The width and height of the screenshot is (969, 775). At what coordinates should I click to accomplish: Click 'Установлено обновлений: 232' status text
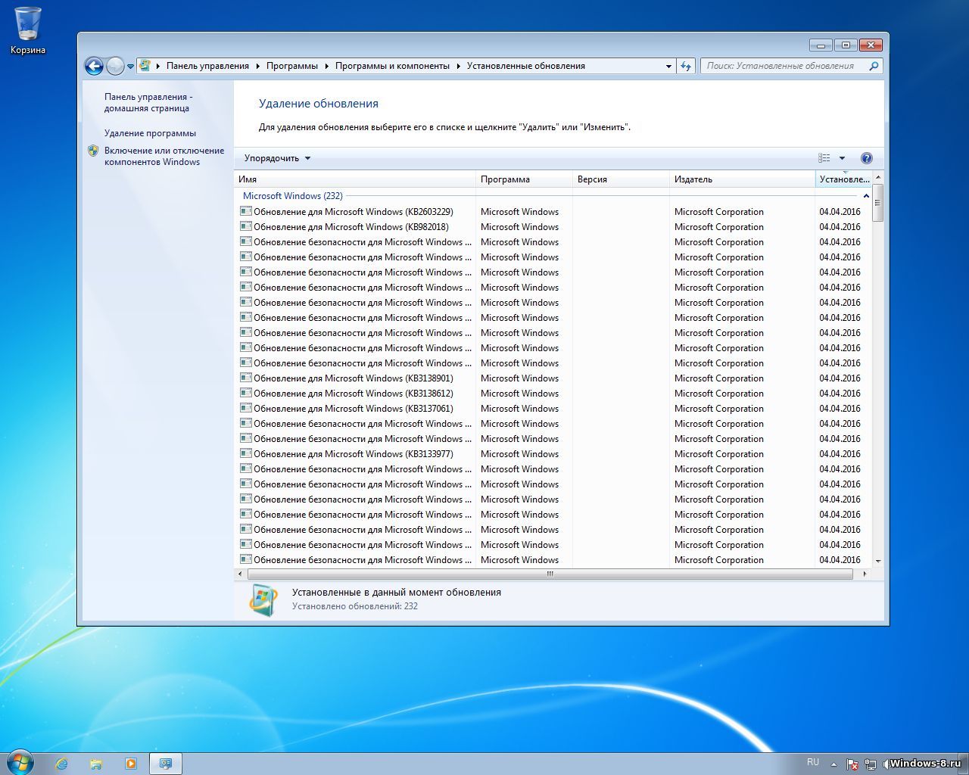click(x=355, y=606)
